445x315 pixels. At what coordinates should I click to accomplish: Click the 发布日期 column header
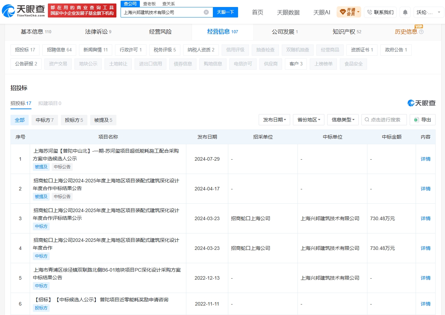coord(207,137)
